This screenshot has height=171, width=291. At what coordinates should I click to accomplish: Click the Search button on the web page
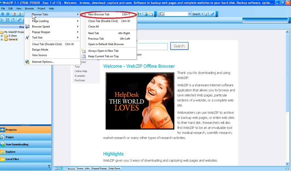[x=179, y=46]
